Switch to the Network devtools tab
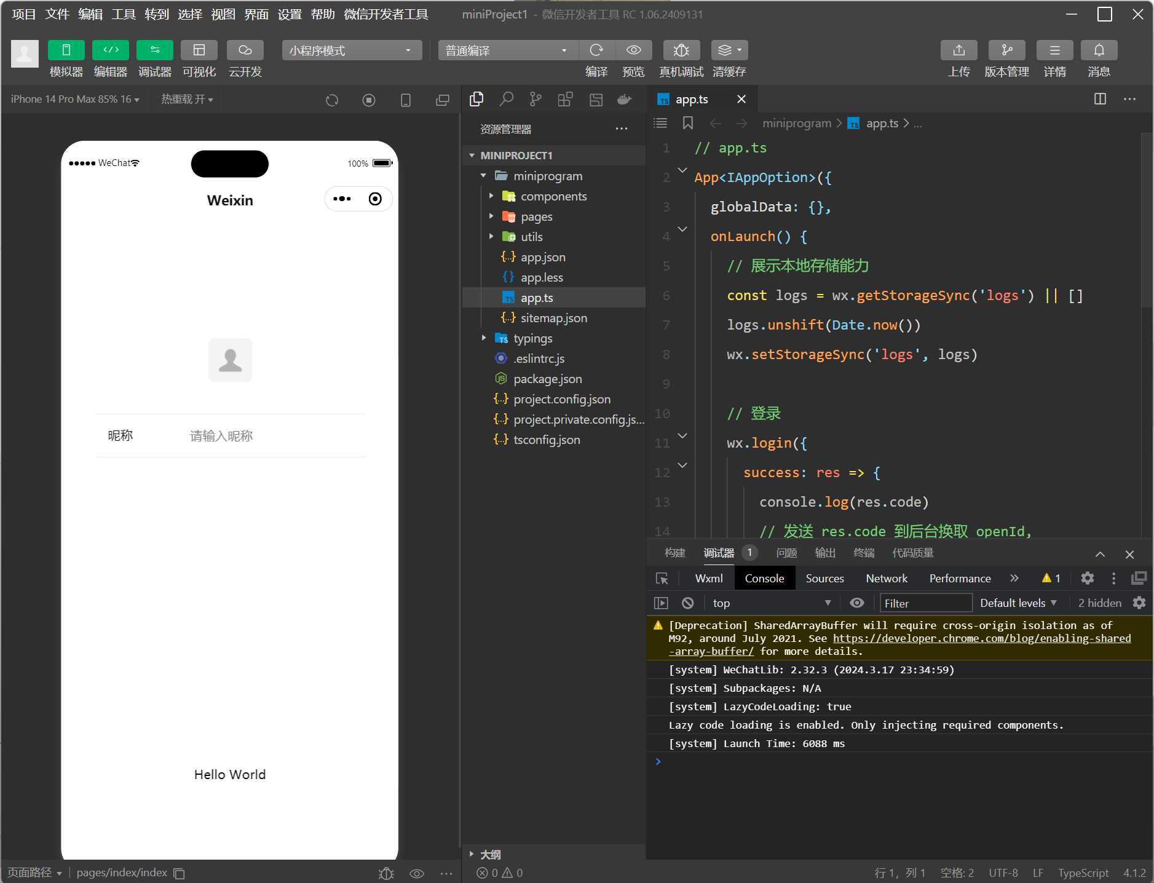 887,579
